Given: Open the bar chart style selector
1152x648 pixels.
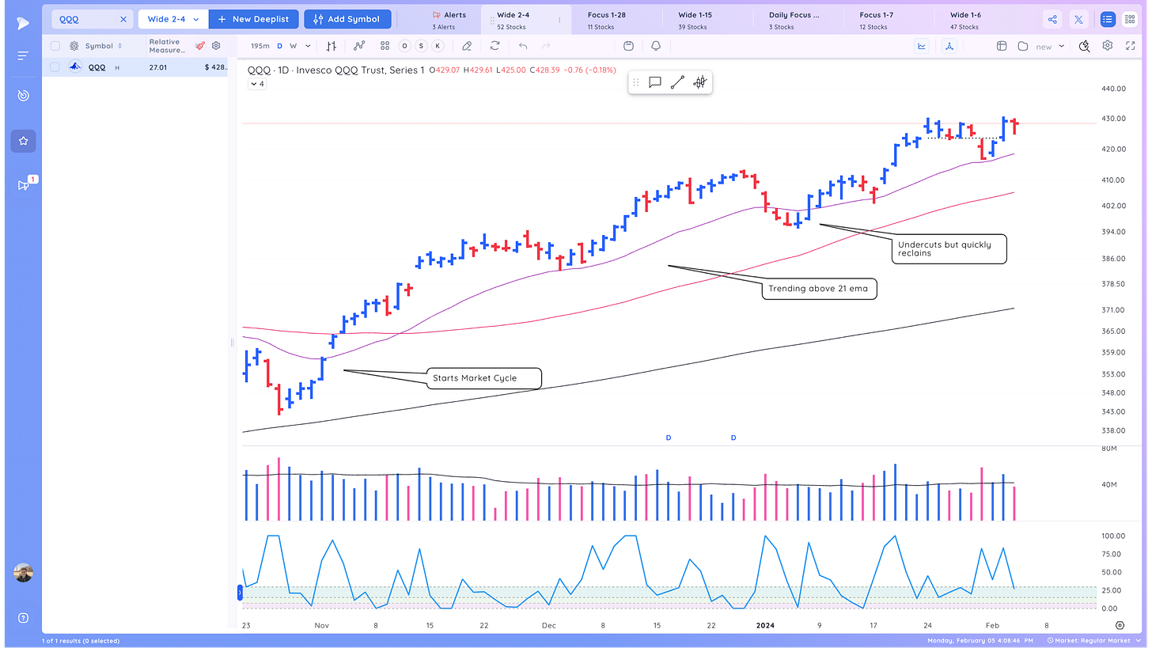Looking at the screenshot, I should point(332,46).
